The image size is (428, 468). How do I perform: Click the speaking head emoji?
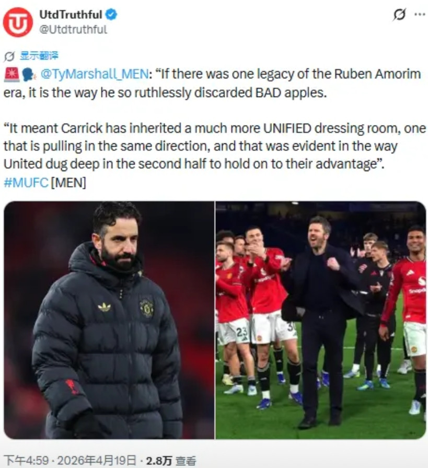[29, 75]
